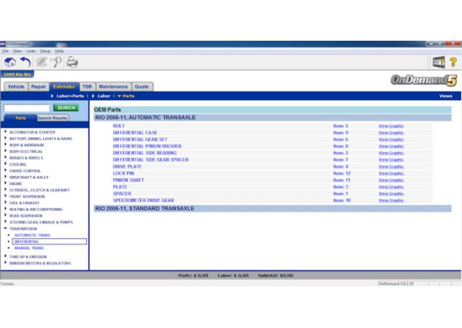Screen dimensions: 462x328
Task: Click the grayed-out notes icon in toolbar
Action: (x=41, y=63)
